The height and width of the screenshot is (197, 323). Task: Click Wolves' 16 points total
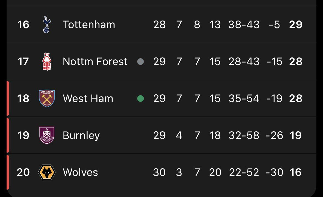296,172
